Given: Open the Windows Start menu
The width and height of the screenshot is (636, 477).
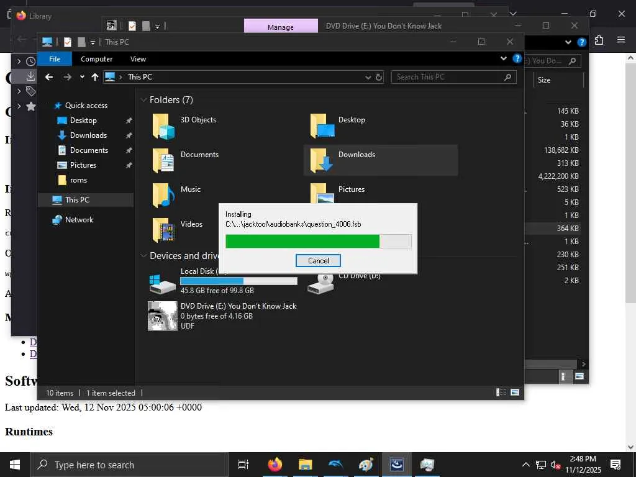Looking at the screenshot, I should tap(15, 465).
